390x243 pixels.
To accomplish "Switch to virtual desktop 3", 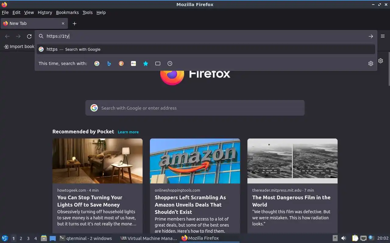I will 28,238.
